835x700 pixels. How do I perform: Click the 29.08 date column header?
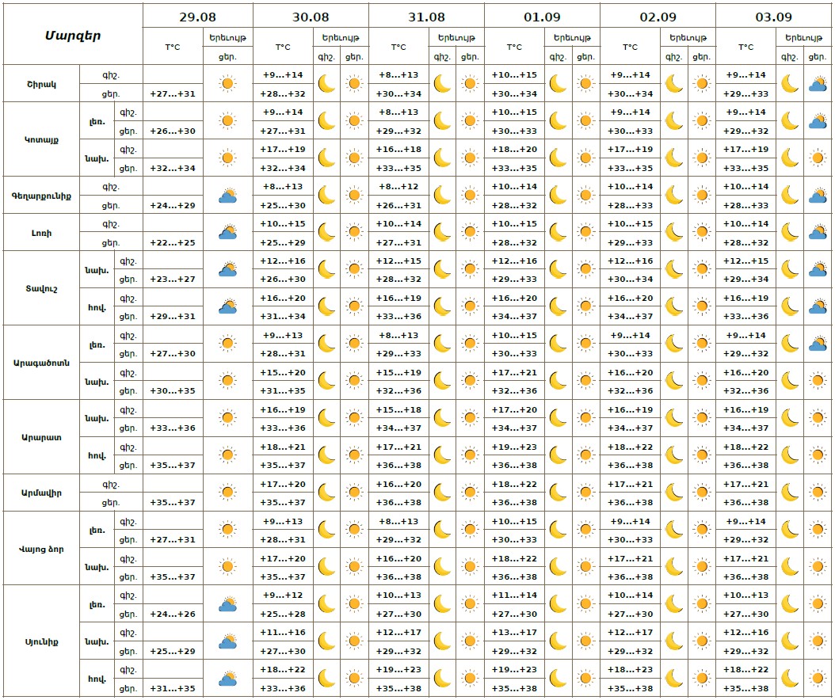tap(197, 16)
